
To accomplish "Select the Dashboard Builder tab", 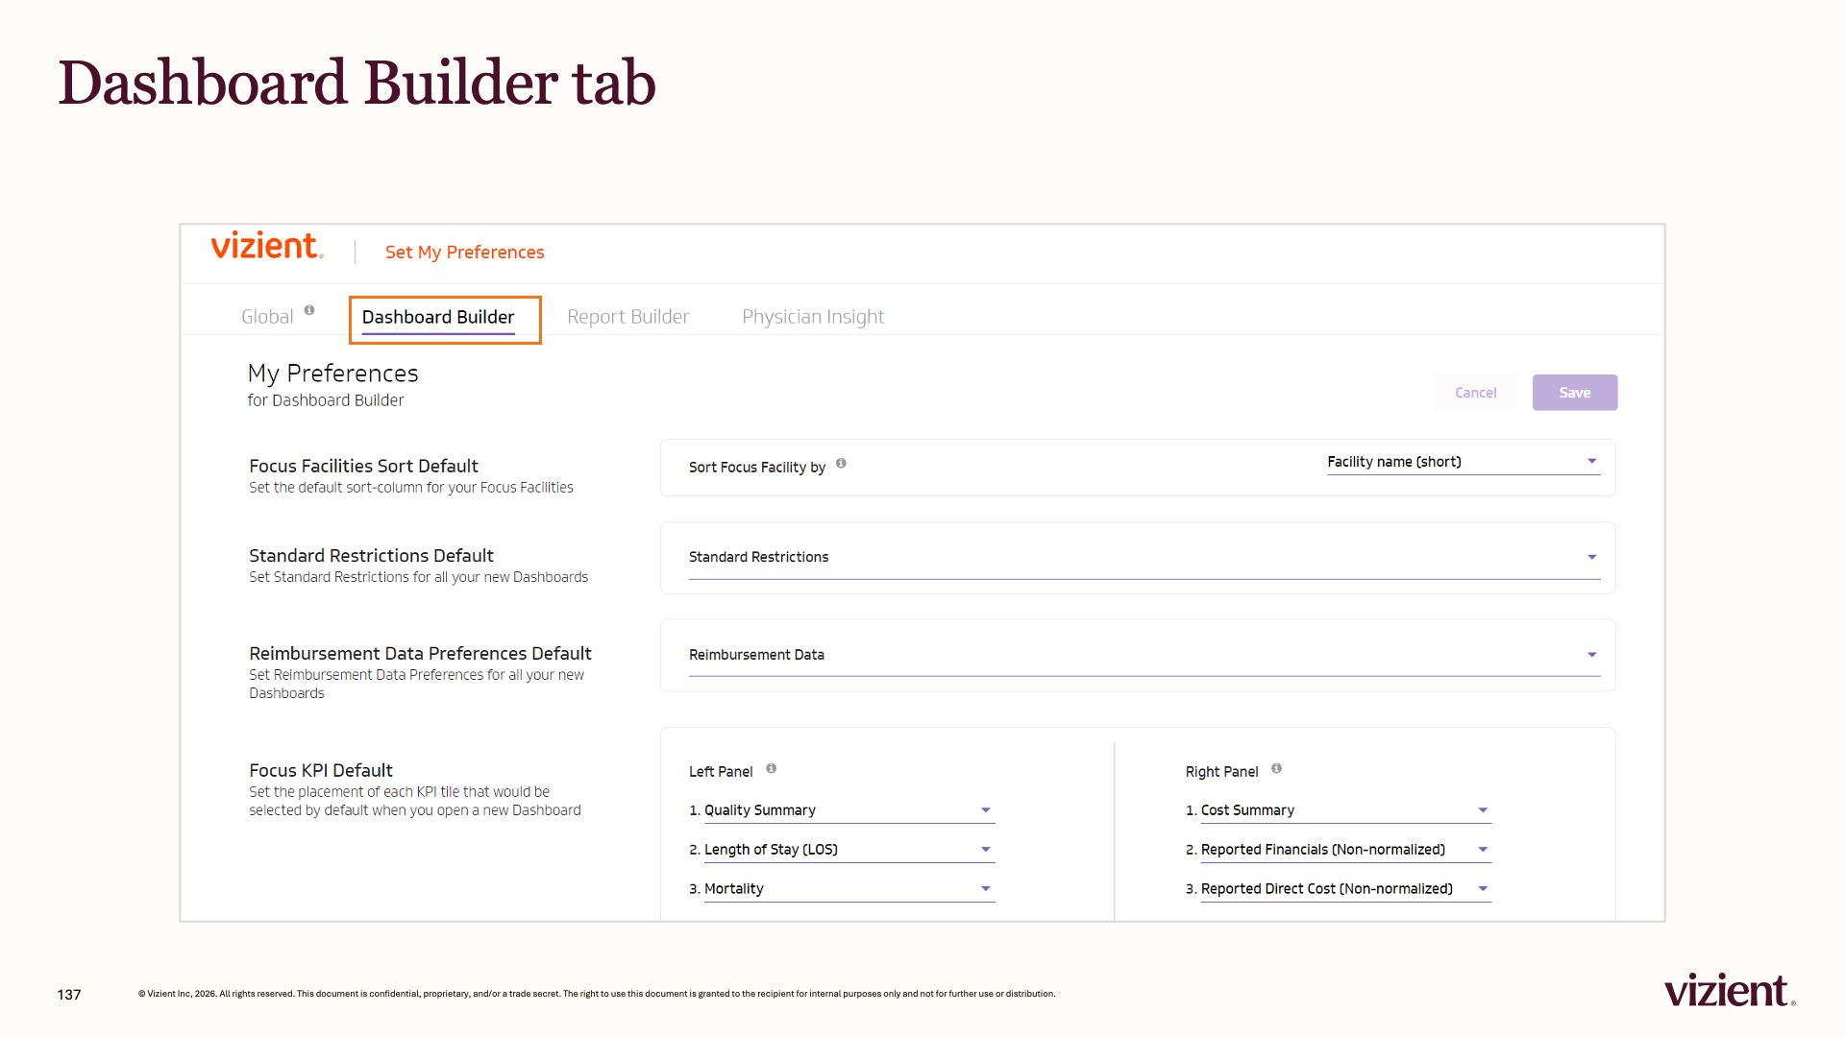I will pyautogui.click(x=438, y=317).
